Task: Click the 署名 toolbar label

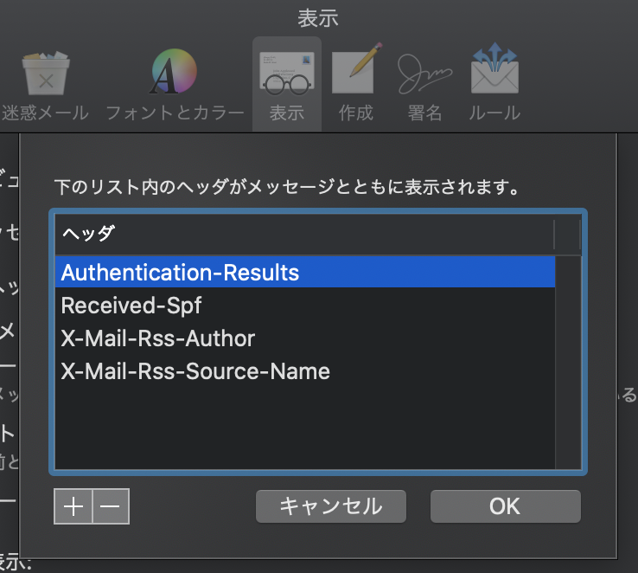Action: point(424,113)
